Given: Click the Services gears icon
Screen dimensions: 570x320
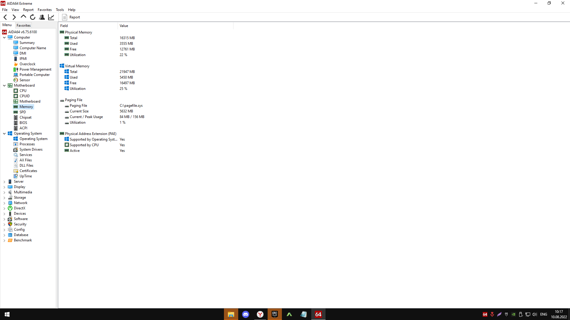Looking at the screenshot, I should 16,155.
